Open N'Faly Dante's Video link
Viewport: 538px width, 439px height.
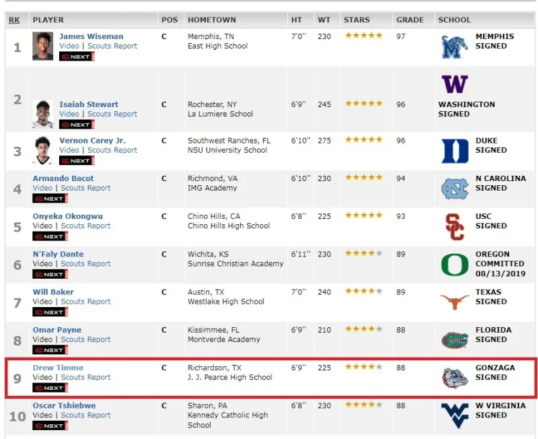42,264
